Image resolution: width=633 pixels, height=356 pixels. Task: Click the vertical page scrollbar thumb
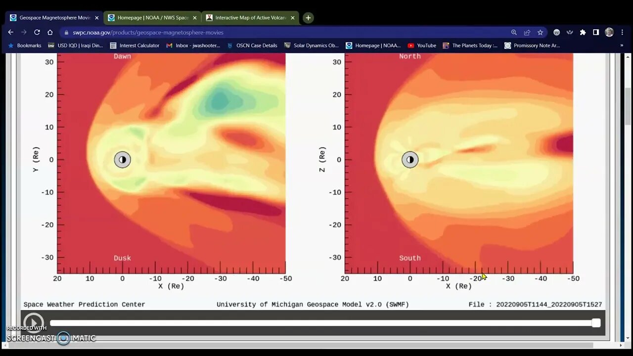tap(629, 107)
